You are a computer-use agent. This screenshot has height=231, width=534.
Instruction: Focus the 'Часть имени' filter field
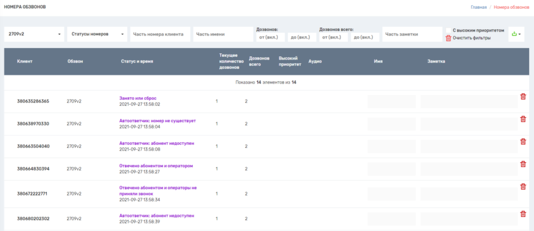coord(223,34)
